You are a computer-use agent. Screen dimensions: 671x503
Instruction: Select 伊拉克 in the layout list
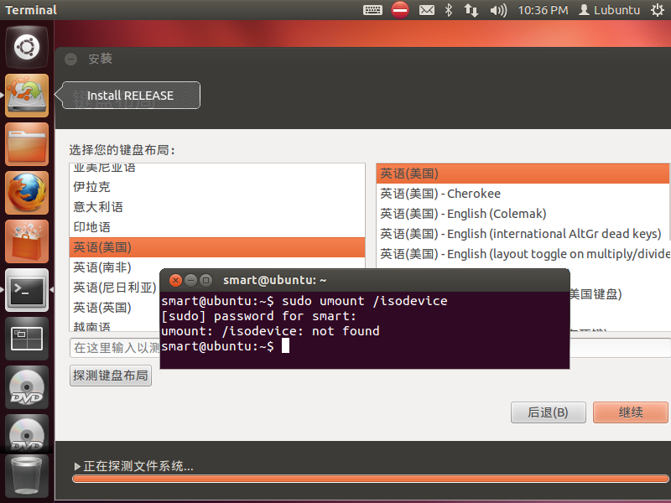tap(217, 187)
